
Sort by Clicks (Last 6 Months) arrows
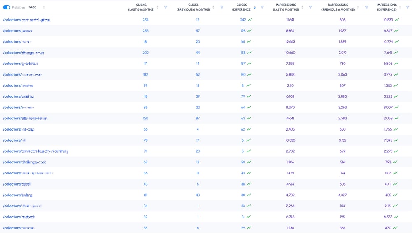pyautogui.click(x=157, y=7)
